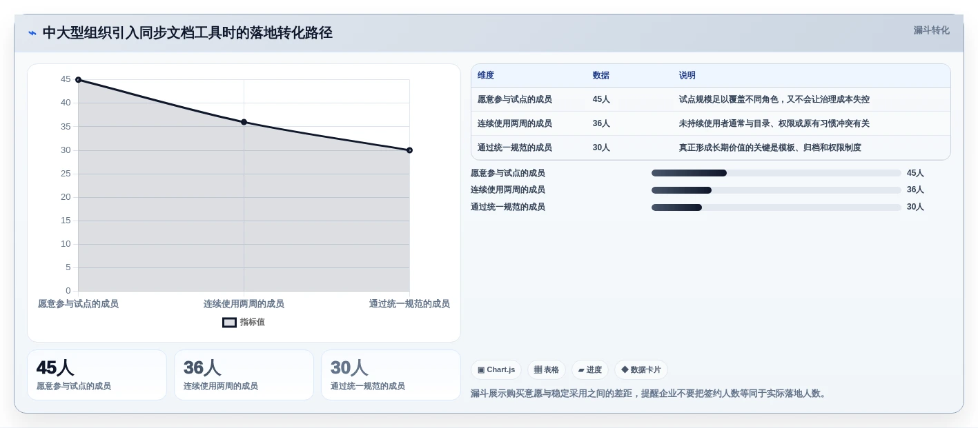Select the data point at 30 on chart
Screen dimensions: 978x428
[x=409, y=150]
